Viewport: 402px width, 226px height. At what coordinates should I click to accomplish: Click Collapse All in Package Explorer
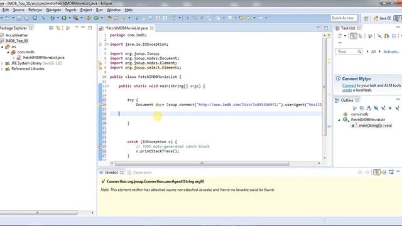coord(52,28)
